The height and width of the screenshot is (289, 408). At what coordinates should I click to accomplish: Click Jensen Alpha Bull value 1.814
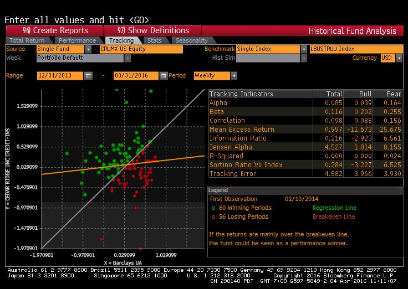pos(363,147)
